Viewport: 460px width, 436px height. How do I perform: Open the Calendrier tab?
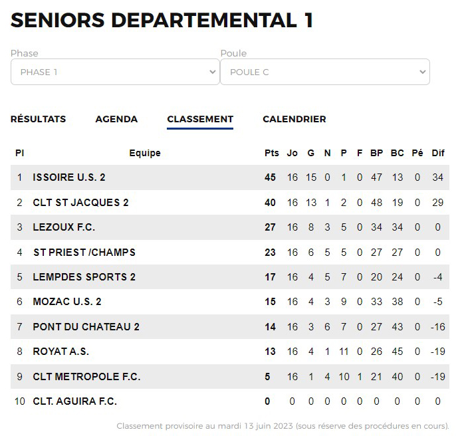(x=294, y=119)
